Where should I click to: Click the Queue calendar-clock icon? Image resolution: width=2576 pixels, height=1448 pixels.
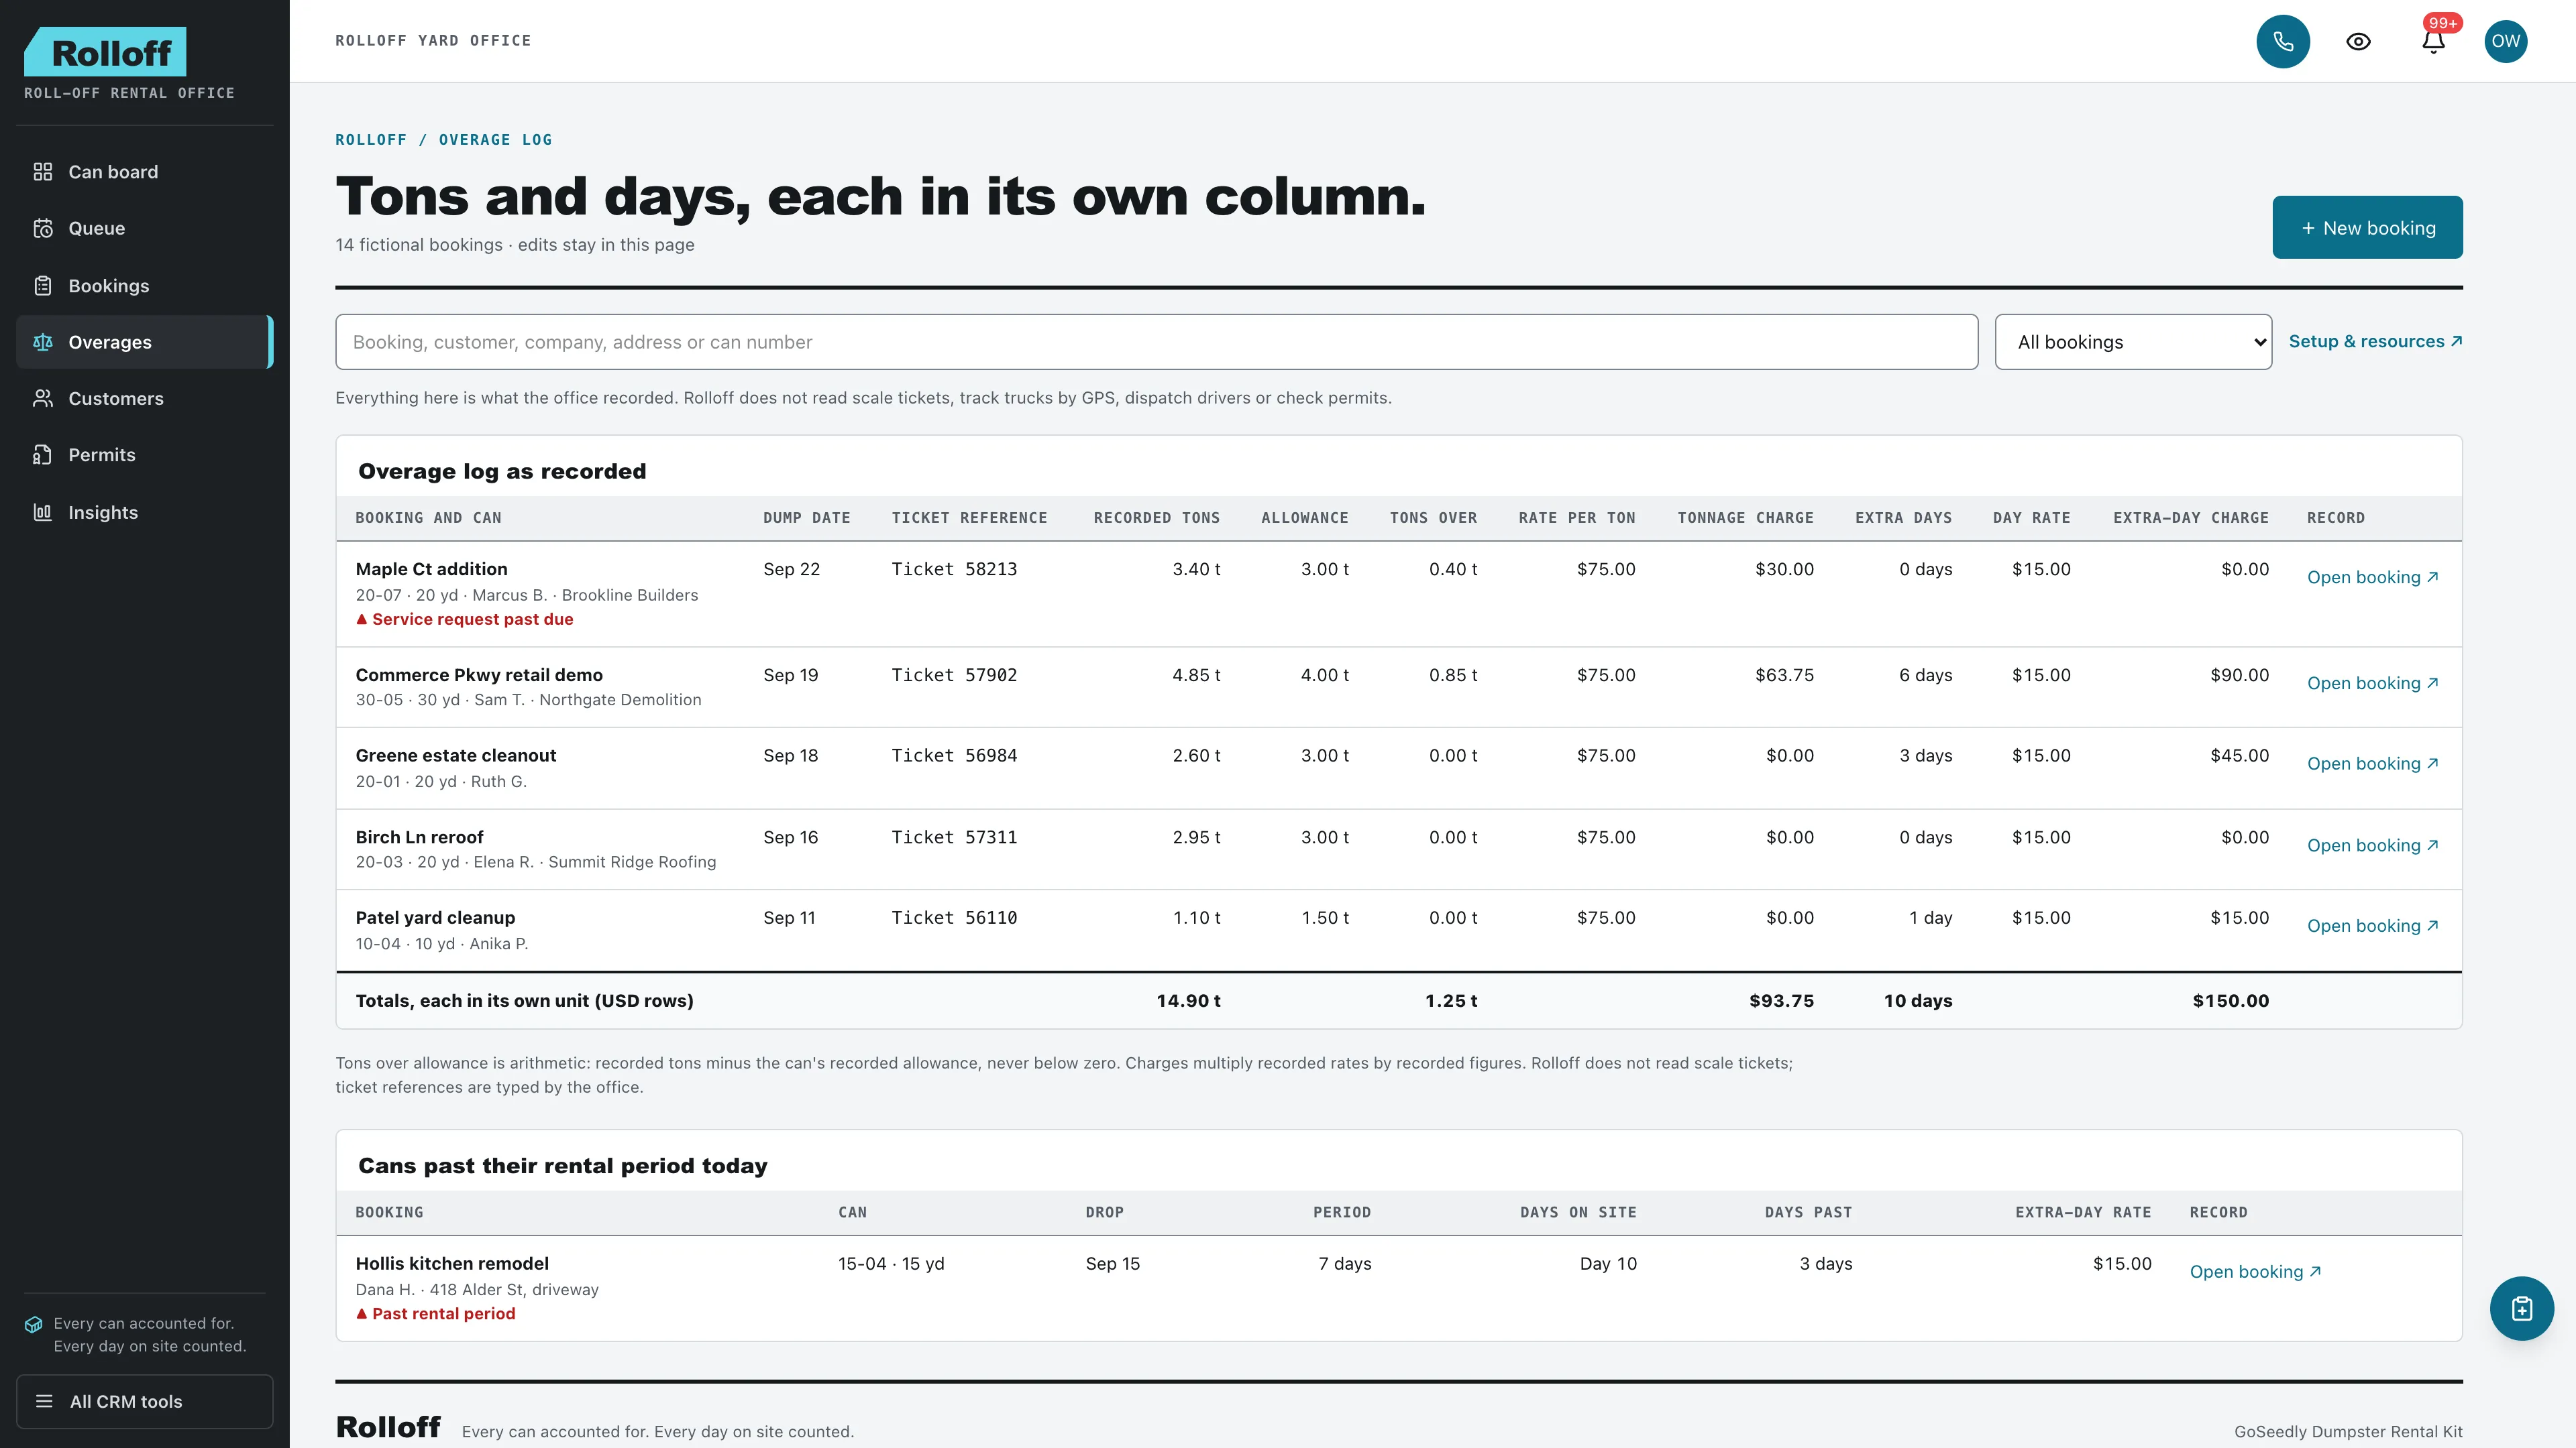(42, 229)
